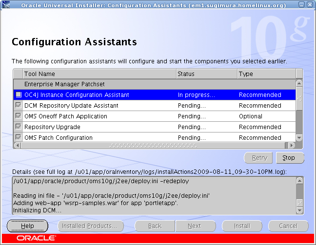
Task: Toggle the OMS Patch Configuration checkbox
Action: point(19,137)
